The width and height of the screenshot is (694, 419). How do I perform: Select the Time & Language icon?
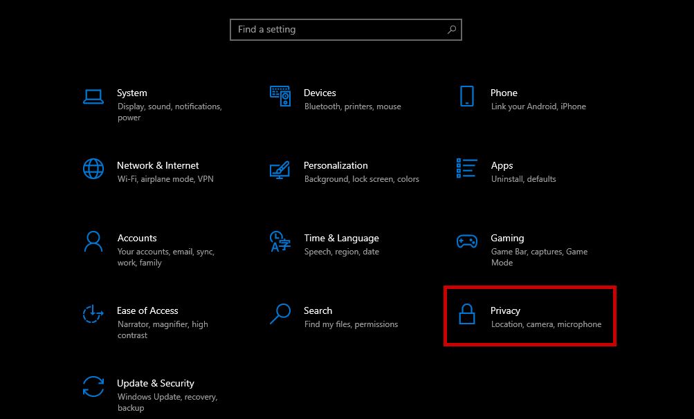(x=280, y=241)
